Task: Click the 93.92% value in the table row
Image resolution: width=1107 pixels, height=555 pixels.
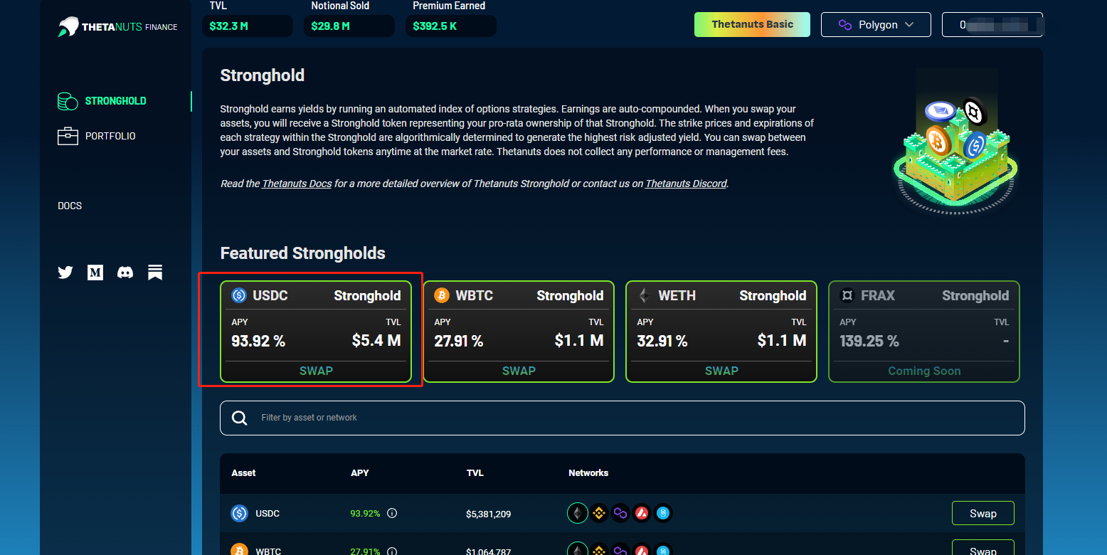Action: [x=366, y=513]
